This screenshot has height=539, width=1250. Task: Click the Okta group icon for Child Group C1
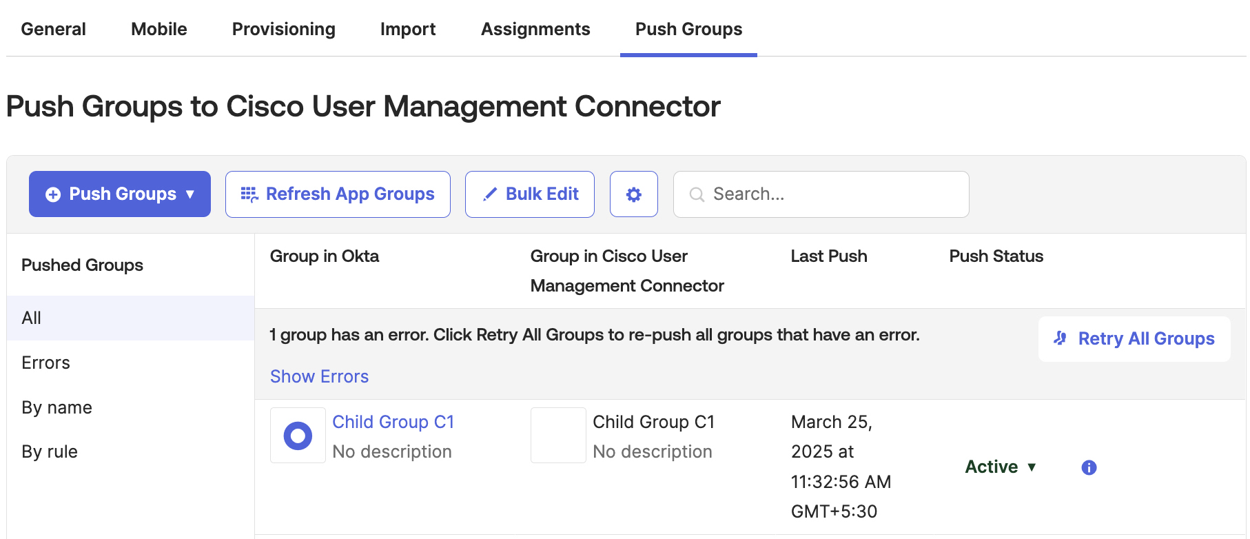click(298, 435)
